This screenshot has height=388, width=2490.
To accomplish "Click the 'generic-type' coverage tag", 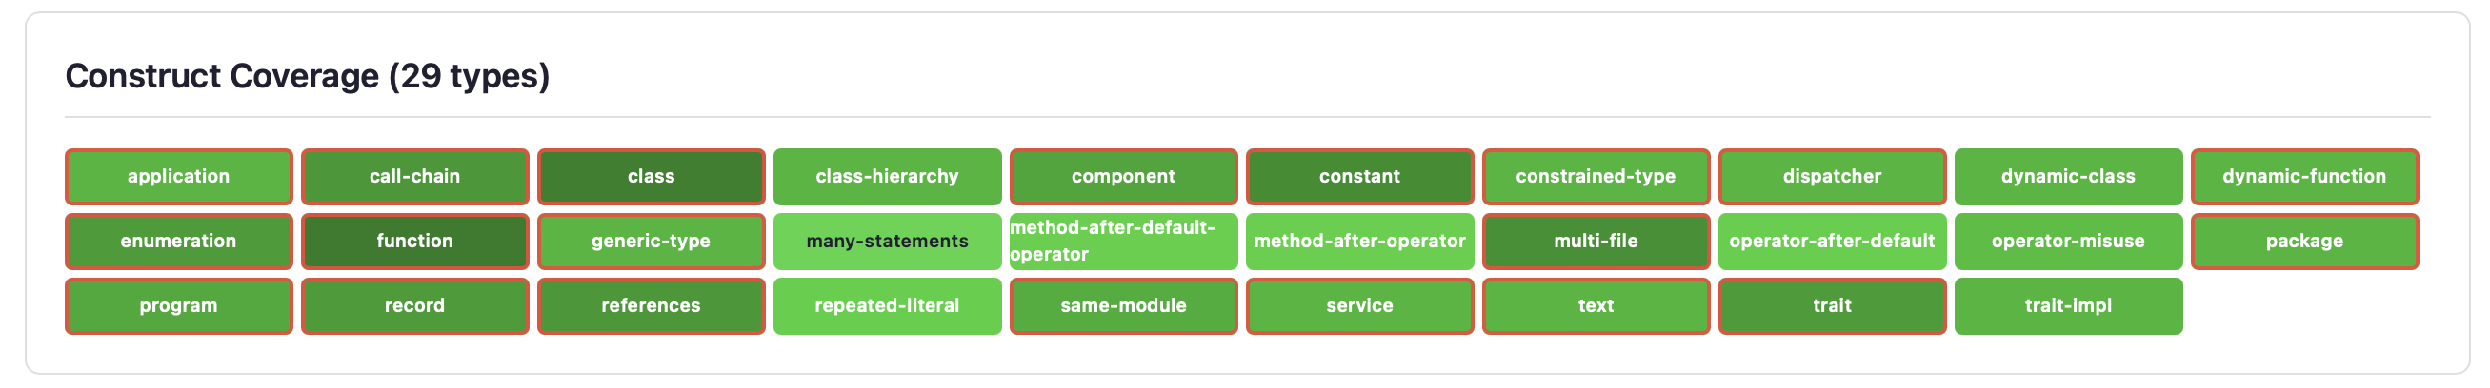I will tap(651, 242).
